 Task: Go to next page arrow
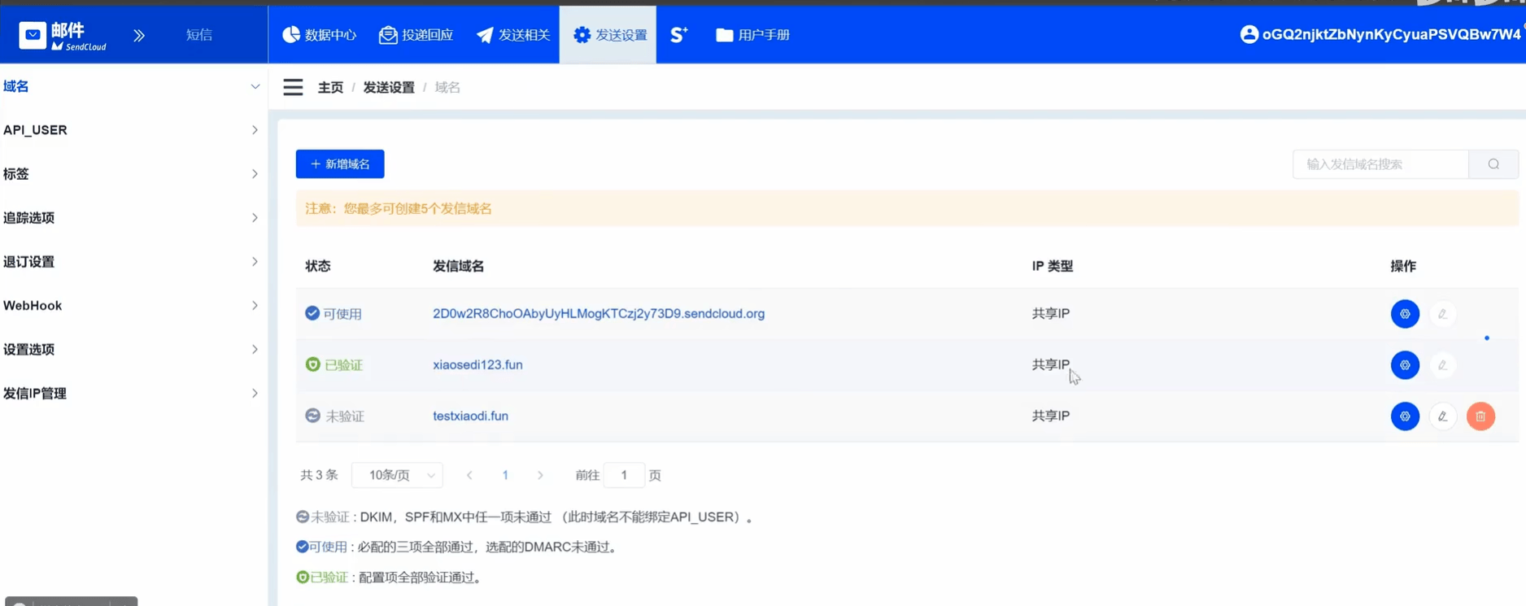540,475
